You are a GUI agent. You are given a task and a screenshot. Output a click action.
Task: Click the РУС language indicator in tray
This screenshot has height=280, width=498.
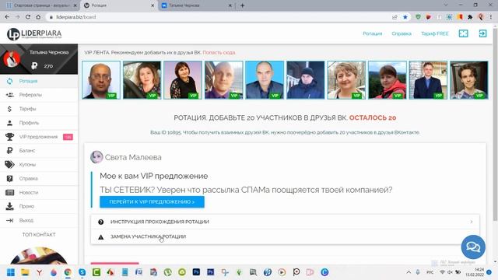(430, 272)
